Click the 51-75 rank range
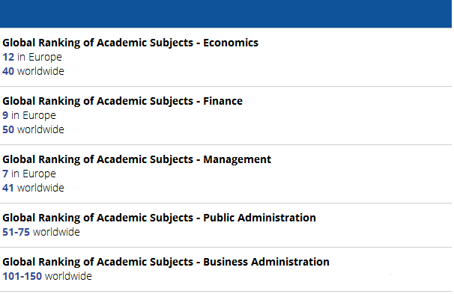The height and width of the screenshot is (294, 454). tap(16, 232)
